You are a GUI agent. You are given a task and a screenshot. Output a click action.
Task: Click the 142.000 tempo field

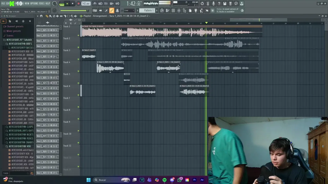coord(86,4)
